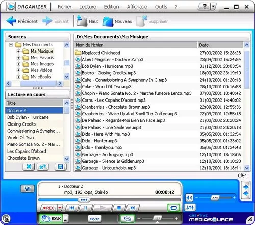The image size is (255, 225).
Task: Click Sources tree scroll right arrow
Action: coord(60,83)
